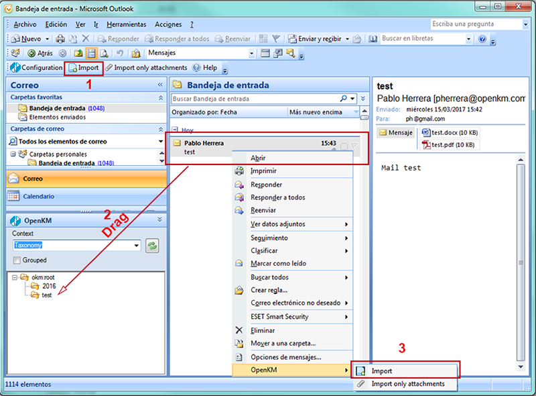The image size is (536, 396).
Task: Minimize the Correo navigation pane
Action: [x=160, y=85]
